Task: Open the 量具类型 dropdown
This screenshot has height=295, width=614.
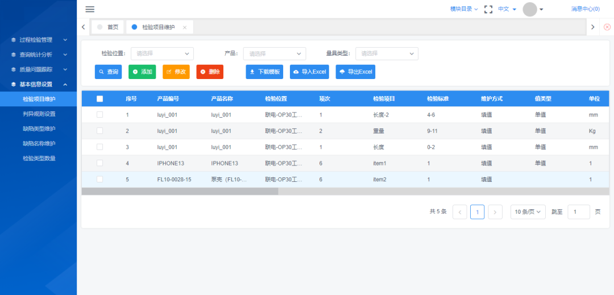Action: click(x=387, y=53)
